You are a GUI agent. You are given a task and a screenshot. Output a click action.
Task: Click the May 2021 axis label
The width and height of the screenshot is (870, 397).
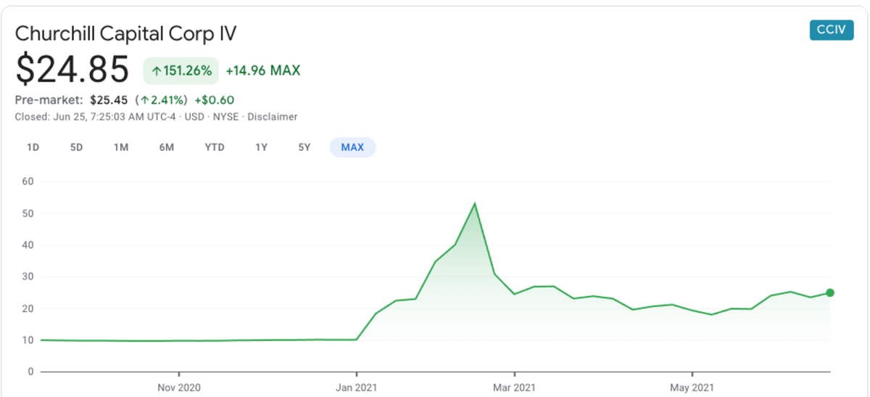[x=692, y=385]
